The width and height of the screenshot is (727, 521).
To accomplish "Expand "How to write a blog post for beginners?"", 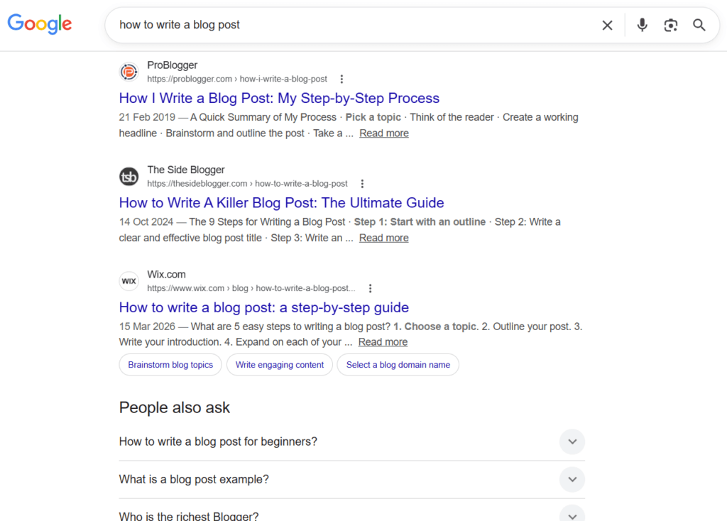I will [x=572, y=442].
